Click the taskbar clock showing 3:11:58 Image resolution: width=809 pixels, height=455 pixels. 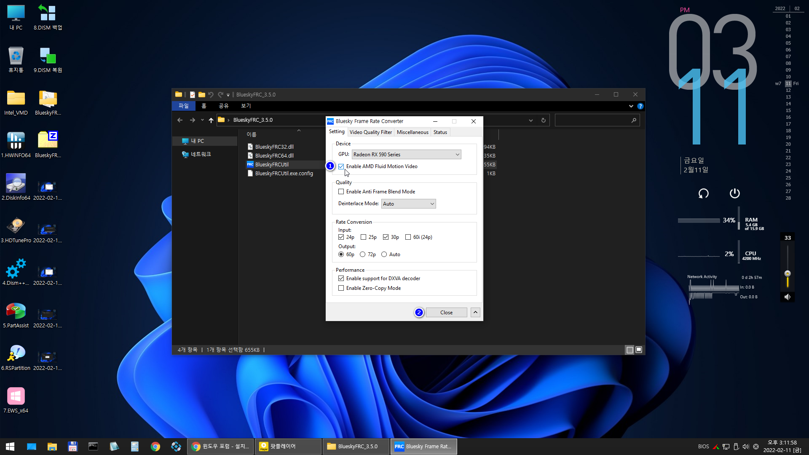782,446
